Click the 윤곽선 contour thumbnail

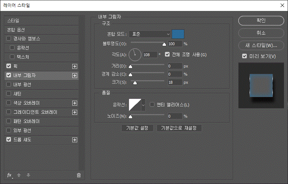135,105
